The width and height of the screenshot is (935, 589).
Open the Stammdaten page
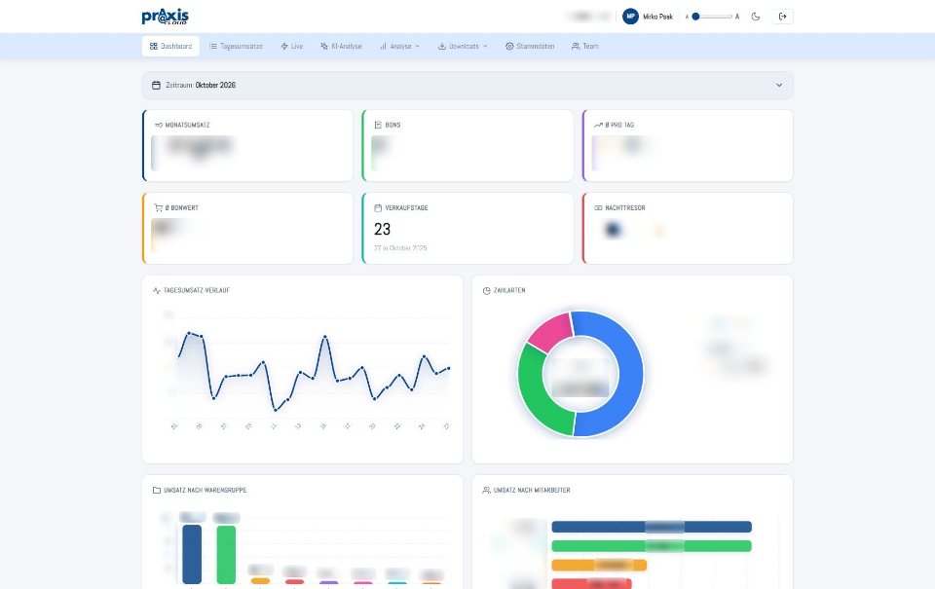(530, 46)
